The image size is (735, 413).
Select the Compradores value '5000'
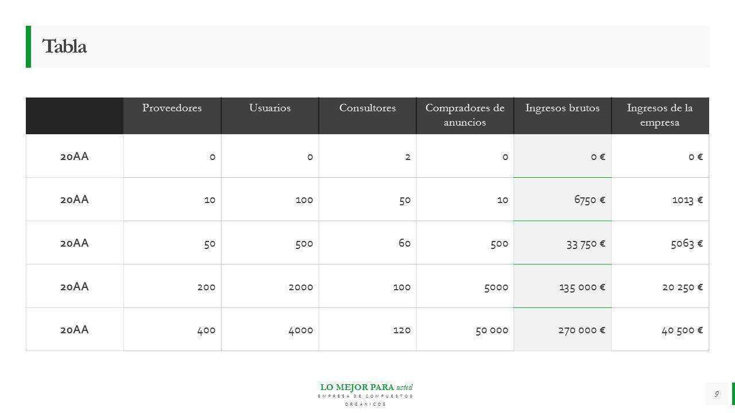465,286
